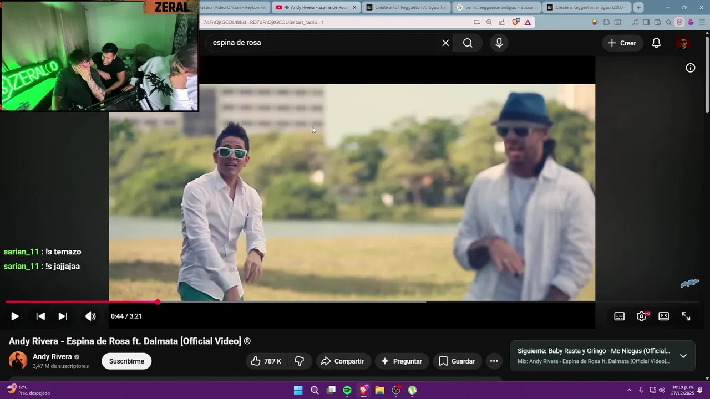Screen dimensions: 710x399
Task: Exit full screen with the player's arrows icon
Action: coord(686,316)
